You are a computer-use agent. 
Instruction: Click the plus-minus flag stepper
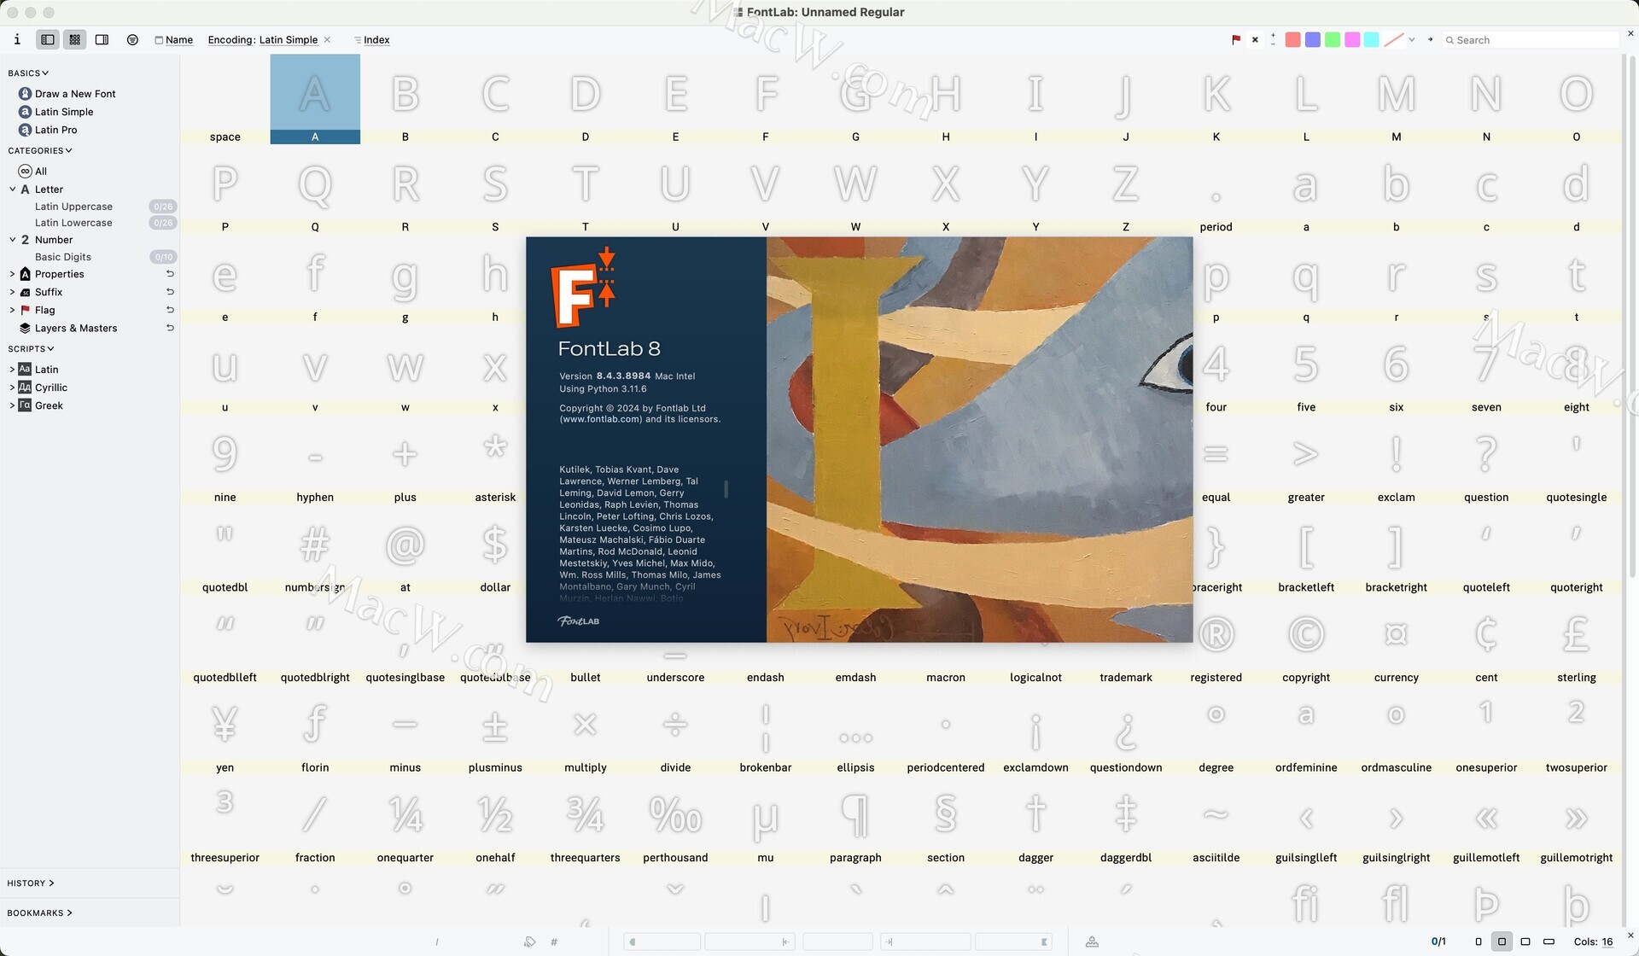(x=1273, y=39)
